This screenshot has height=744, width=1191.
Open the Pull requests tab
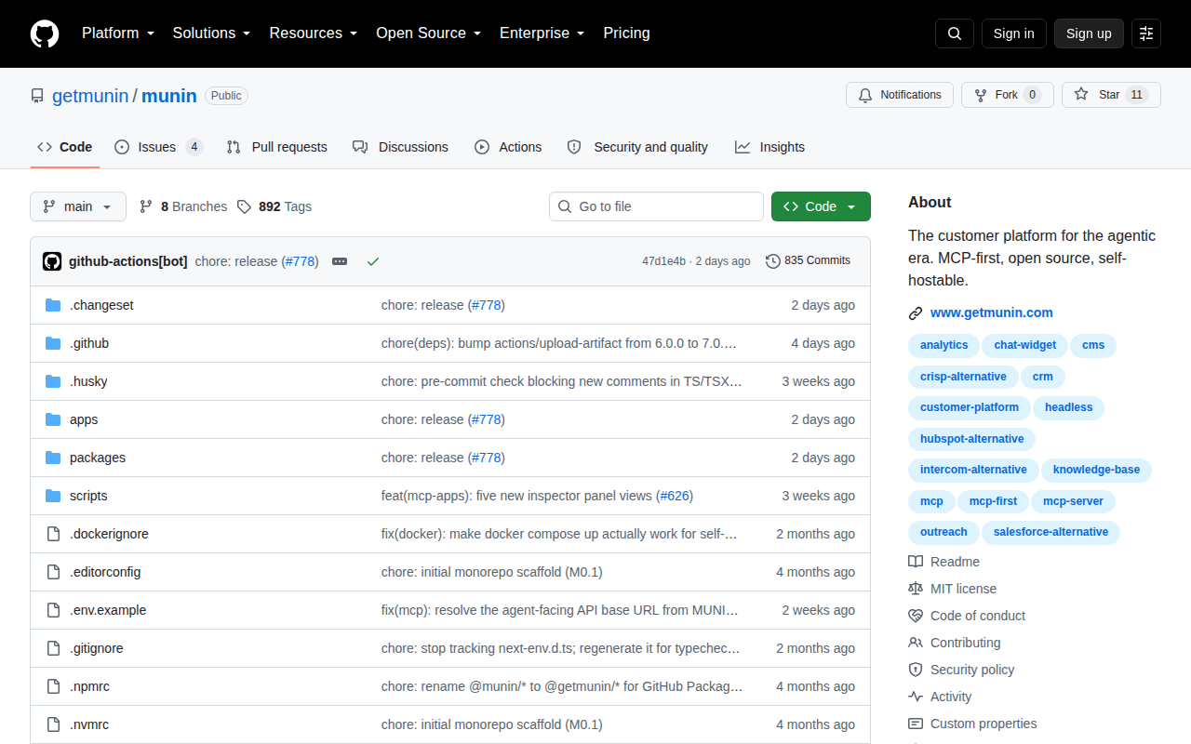pyautogui.click(x=277, y=147)
